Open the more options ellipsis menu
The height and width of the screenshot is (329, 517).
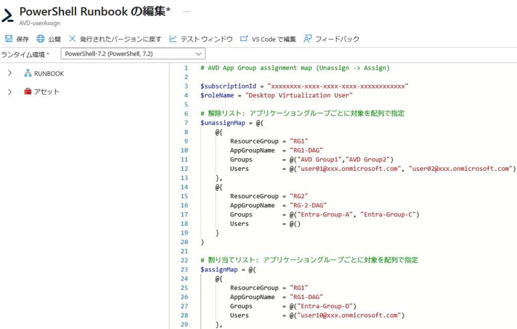coord(186,12)
